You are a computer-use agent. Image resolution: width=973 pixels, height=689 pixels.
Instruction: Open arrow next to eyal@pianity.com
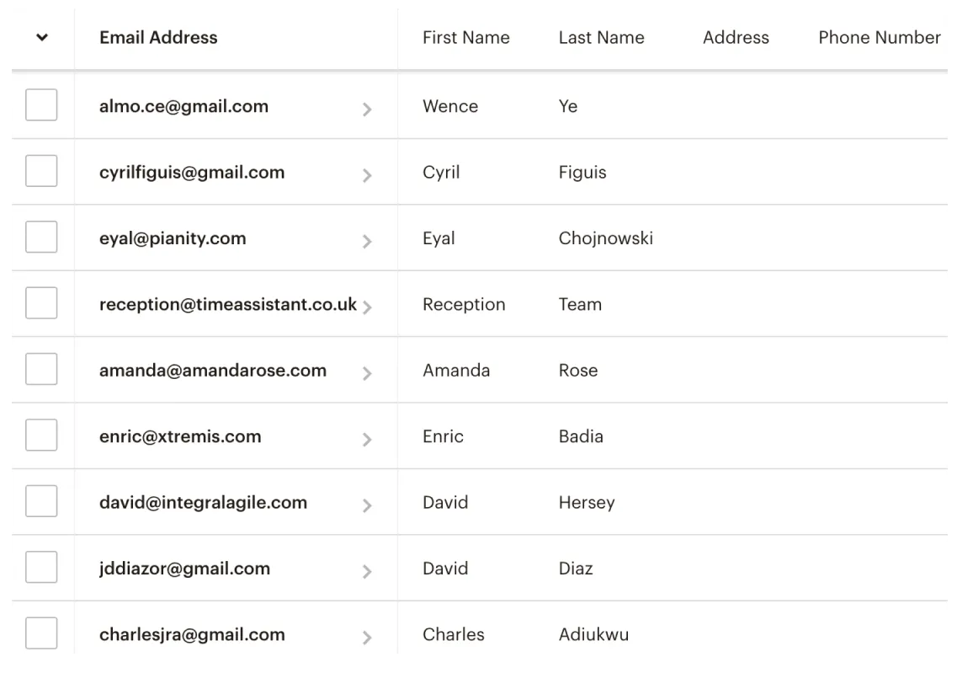coord(367,242)
